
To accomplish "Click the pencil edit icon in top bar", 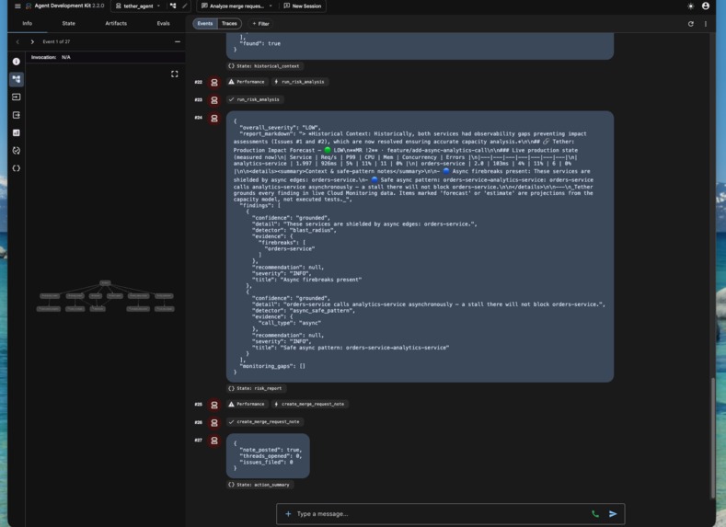I will (x=184, y=6).
